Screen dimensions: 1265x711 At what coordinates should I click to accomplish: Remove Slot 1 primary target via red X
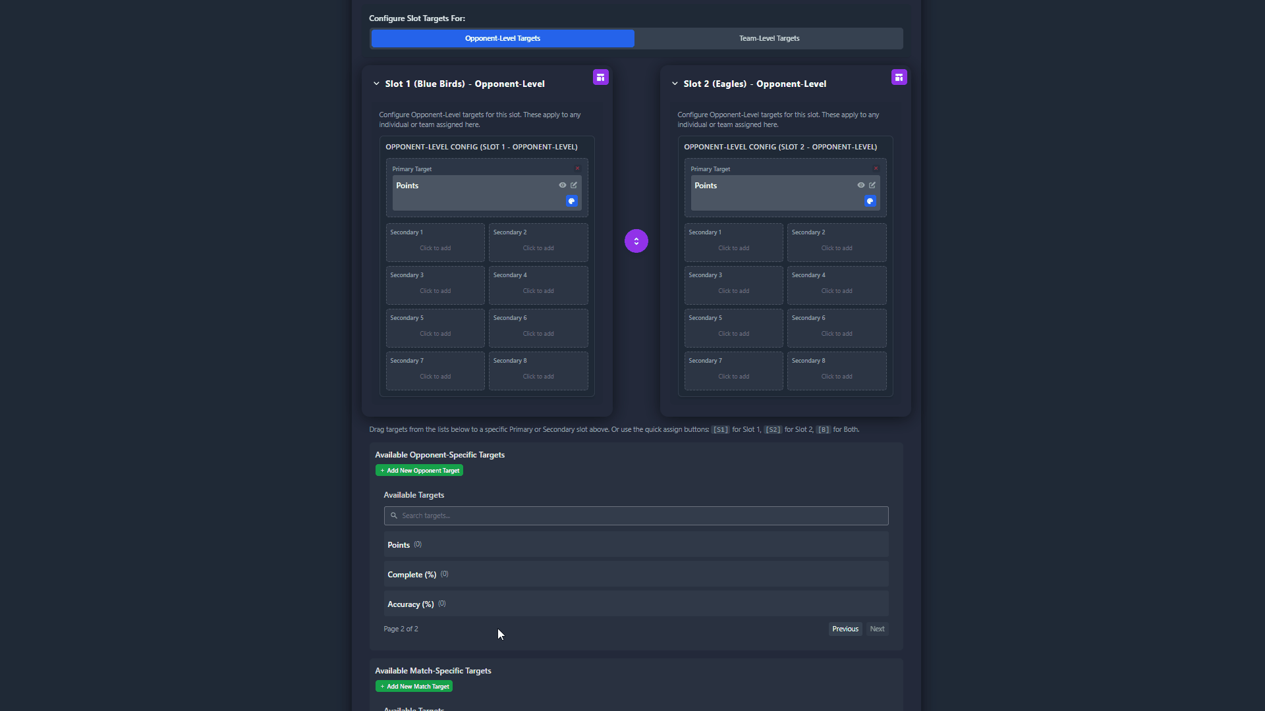[578, 169]
